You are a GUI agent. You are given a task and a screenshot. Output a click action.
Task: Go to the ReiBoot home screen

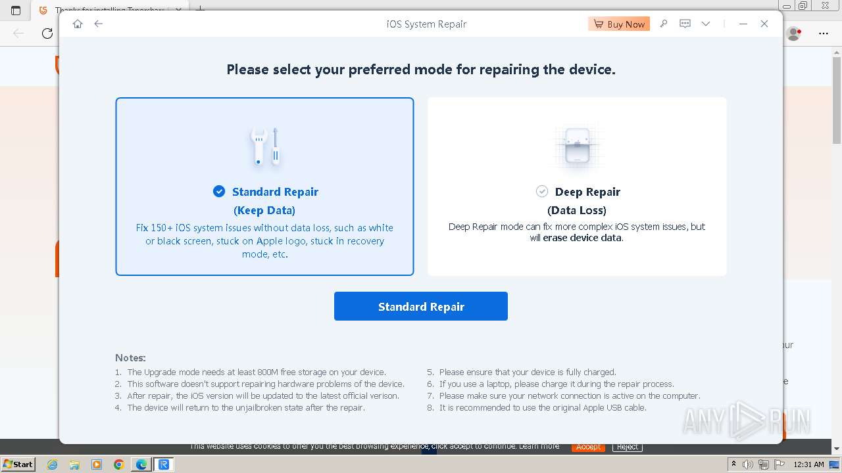78,24
